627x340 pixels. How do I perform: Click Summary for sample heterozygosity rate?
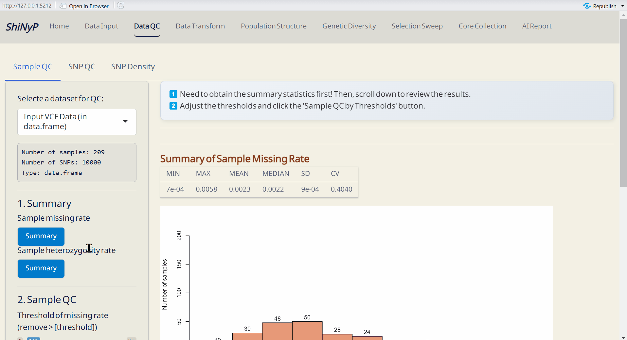[41, 268]
